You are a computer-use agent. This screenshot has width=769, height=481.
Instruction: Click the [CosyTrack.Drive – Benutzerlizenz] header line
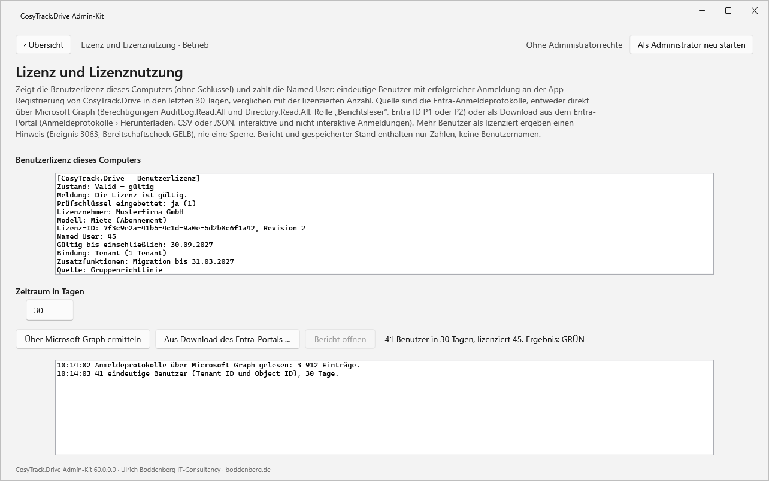[128, 178]
